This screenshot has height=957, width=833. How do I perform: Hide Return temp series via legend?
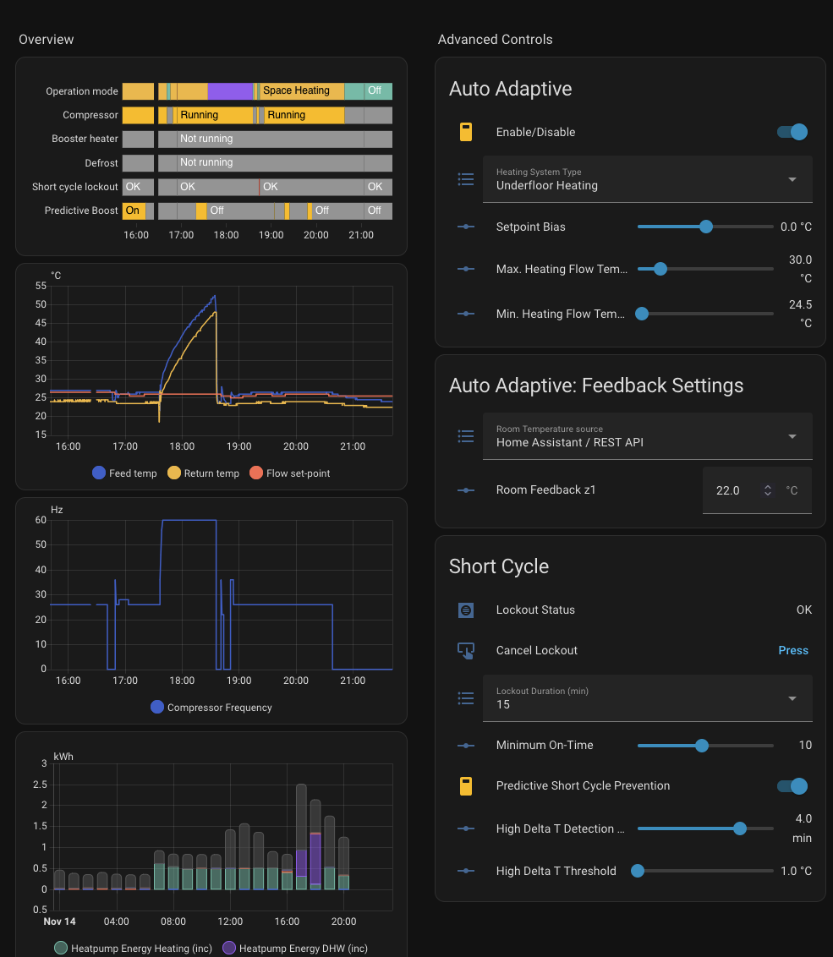[x=203, y=473]
